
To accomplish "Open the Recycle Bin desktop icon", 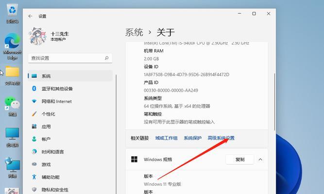I will click(x=13, y=14).
